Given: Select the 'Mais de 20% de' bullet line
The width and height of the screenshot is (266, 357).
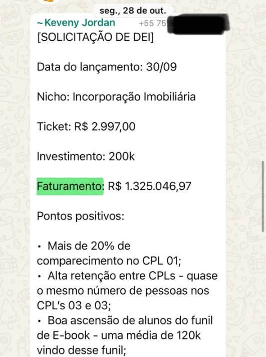Looking at the screenshot, I should pyautogui.click(x=89, y=246).
